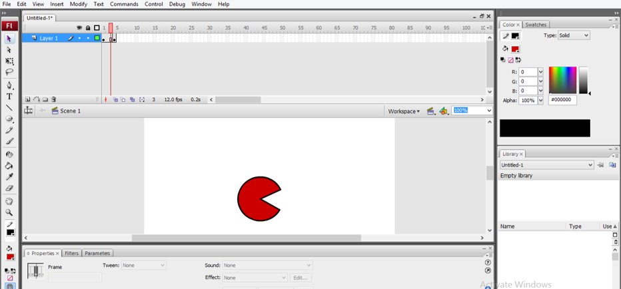Open the color Type dropdown

pyautogui.click(x=574, y=35)
